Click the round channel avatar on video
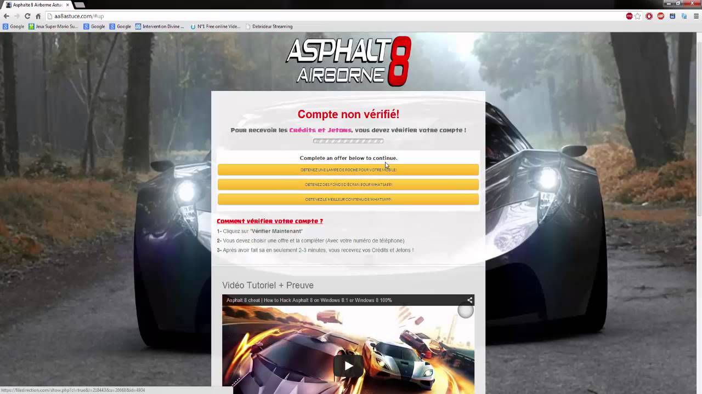This screenshot has width=702, height=394. click(x=465, y=311)
